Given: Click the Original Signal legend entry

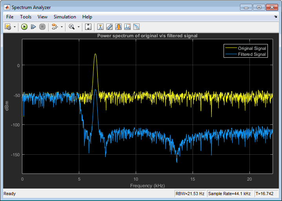Looking at the screenshot, I should pos(252,48).
